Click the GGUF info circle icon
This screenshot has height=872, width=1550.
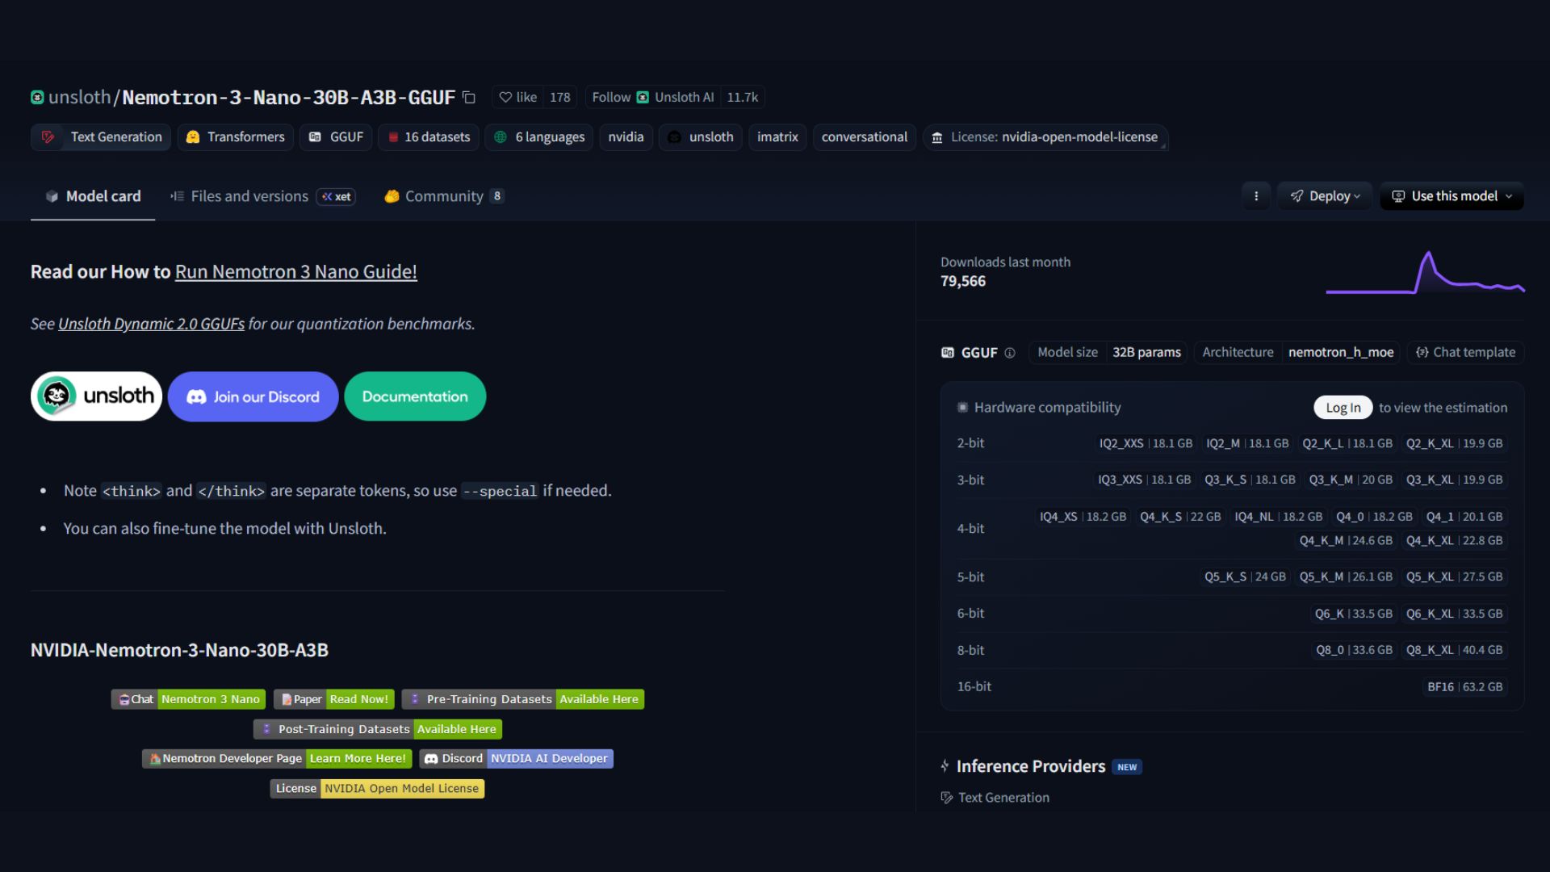tap(1010, 353)
